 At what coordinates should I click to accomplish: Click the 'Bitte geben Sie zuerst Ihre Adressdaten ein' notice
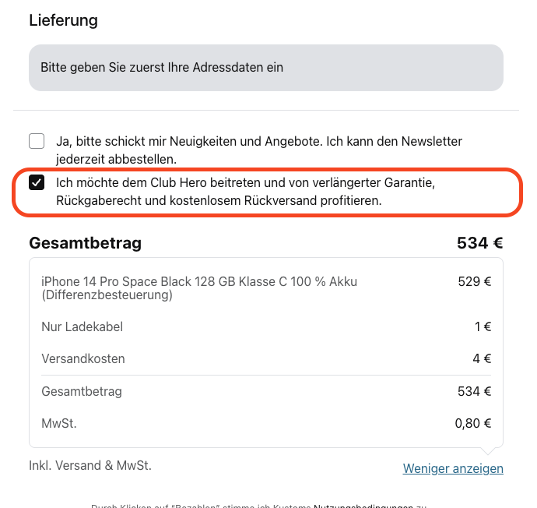coord(162,68)
